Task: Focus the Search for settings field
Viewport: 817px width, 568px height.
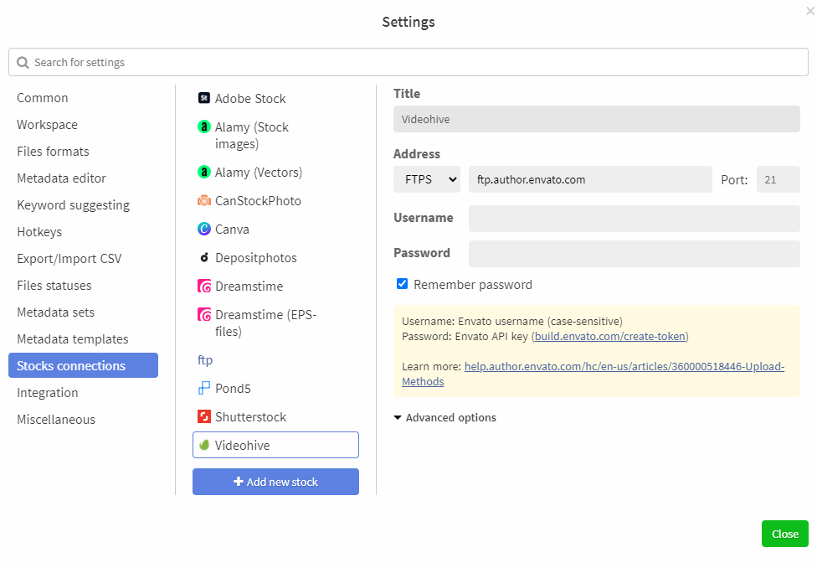Action: tap(408, 63)
